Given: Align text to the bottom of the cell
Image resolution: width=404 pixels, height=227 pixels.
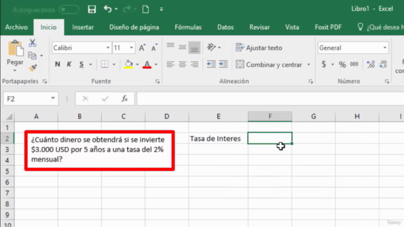Looking at the screenshot, I should [194, 47].
